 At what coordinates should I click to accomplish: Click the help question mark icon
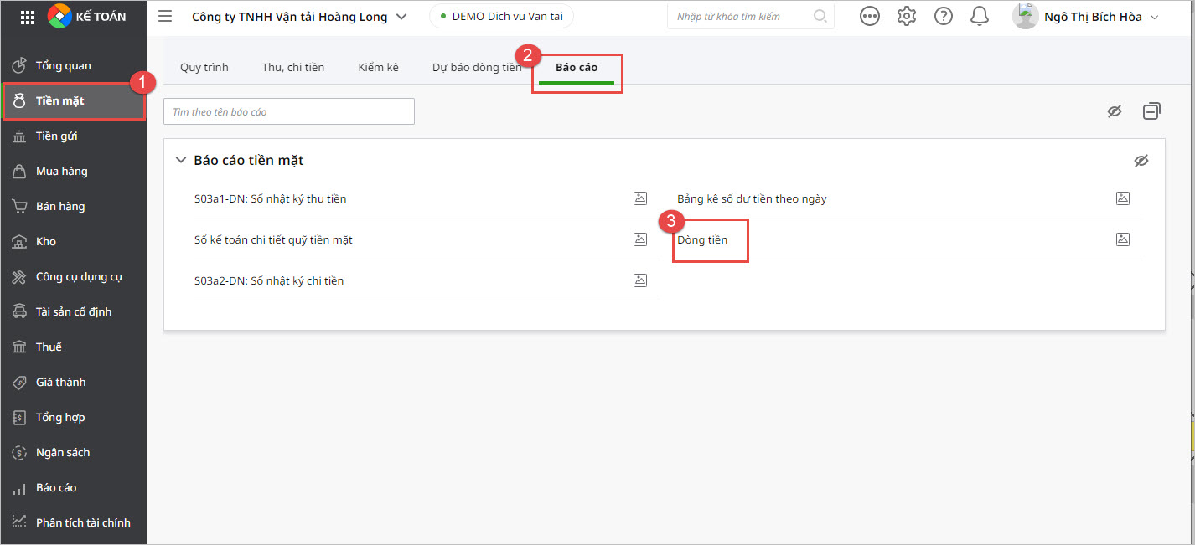tap(943, 16)
